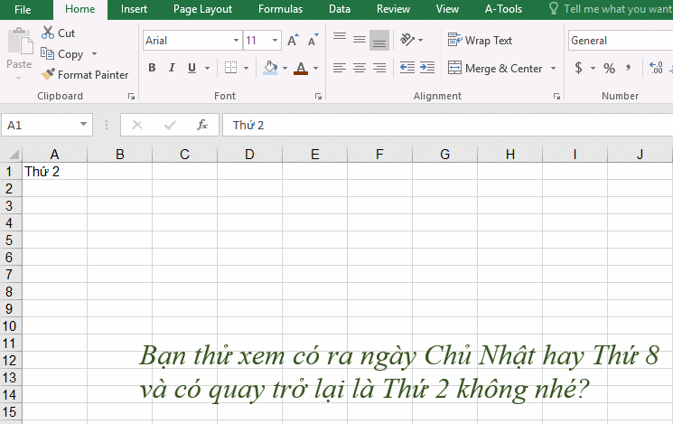Toggle Underline formatting

[192, 68]
